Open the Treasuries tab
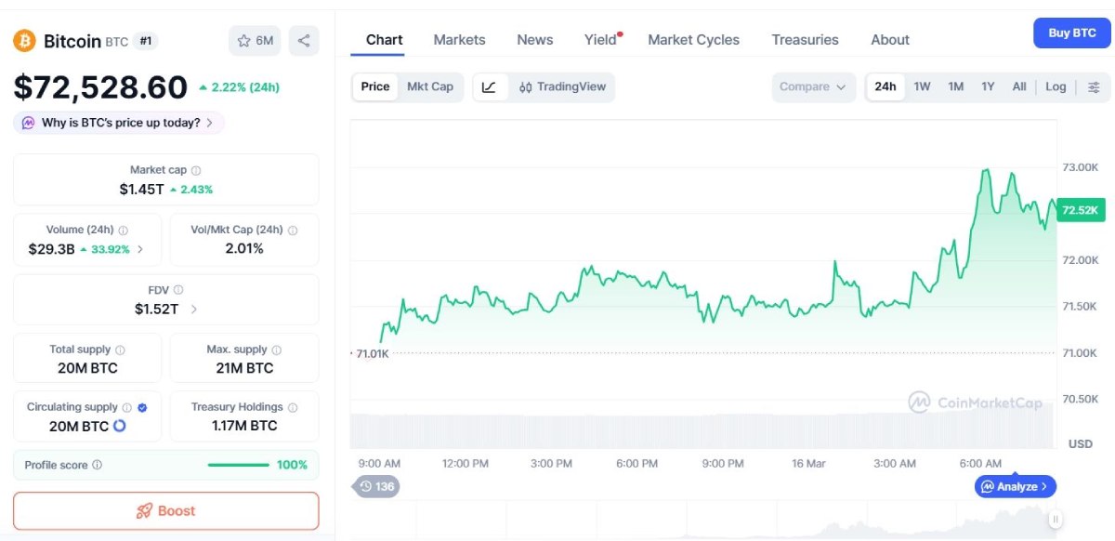Image resolution: width=1115 pixels, height=541 pixels. 805,40
